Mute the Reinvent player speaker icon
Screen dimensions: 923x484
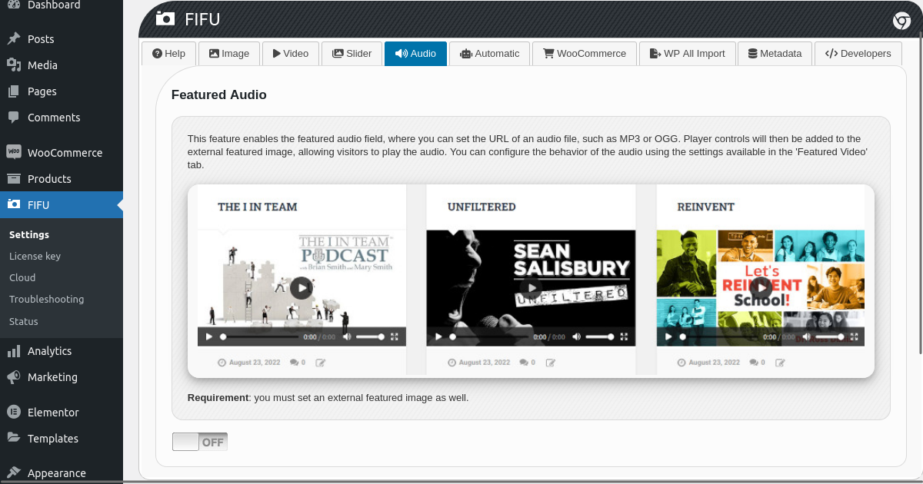(x=806, y=336)
